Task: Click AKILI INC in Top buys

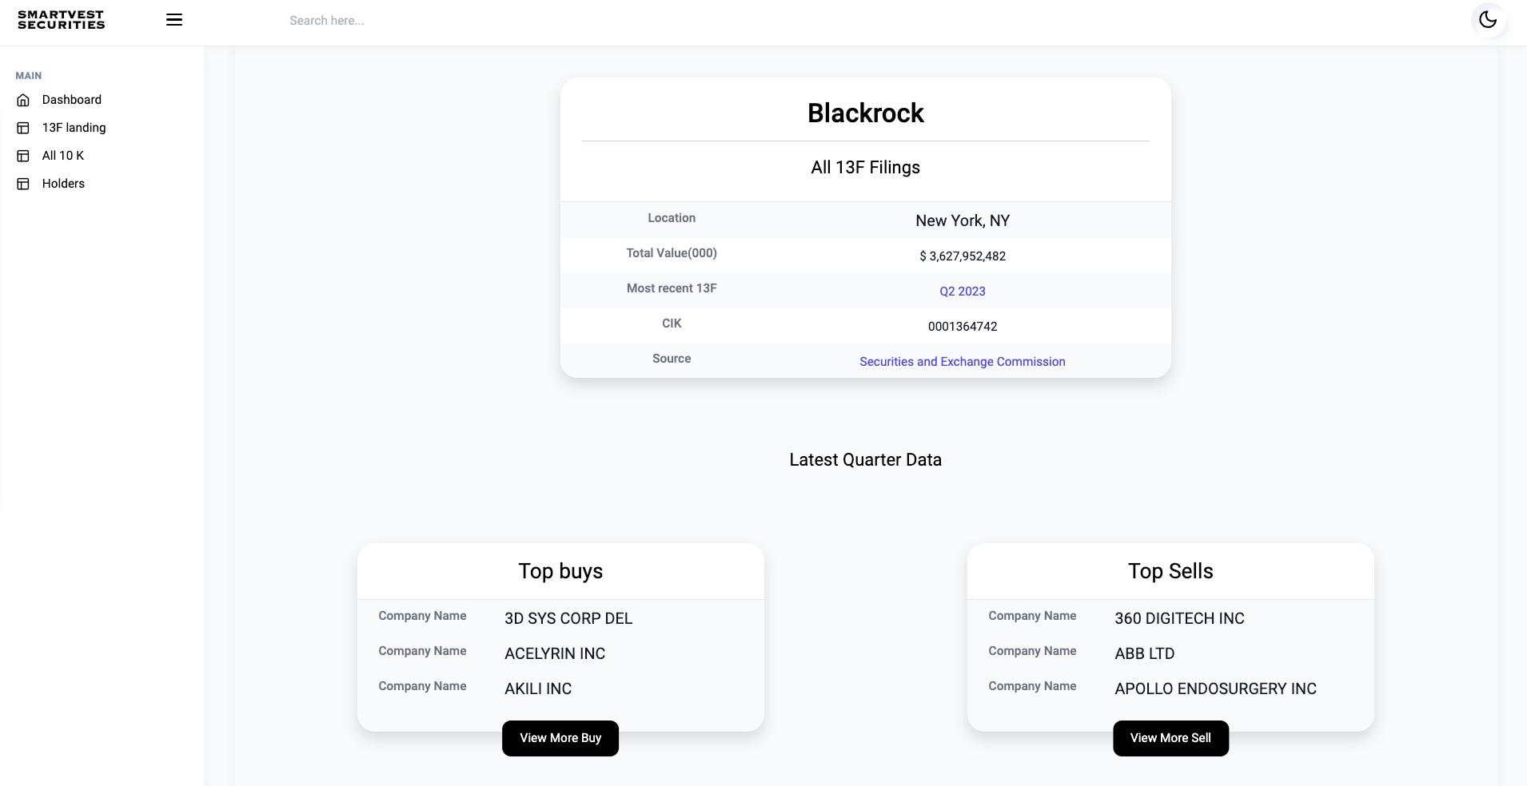Action: 538,689
